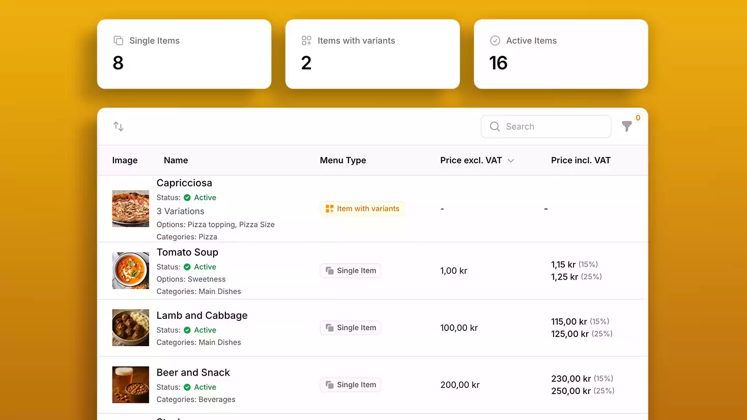Click the Active Items checkmark icon
This screenshot has width=747, height=420.
tap(495, 41)
